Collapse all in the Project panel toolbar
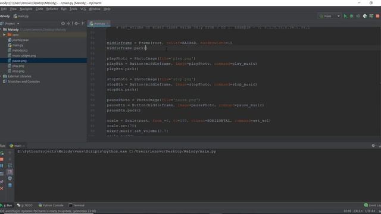The height and width of the screenshot is (214, 381). point(68,24)
